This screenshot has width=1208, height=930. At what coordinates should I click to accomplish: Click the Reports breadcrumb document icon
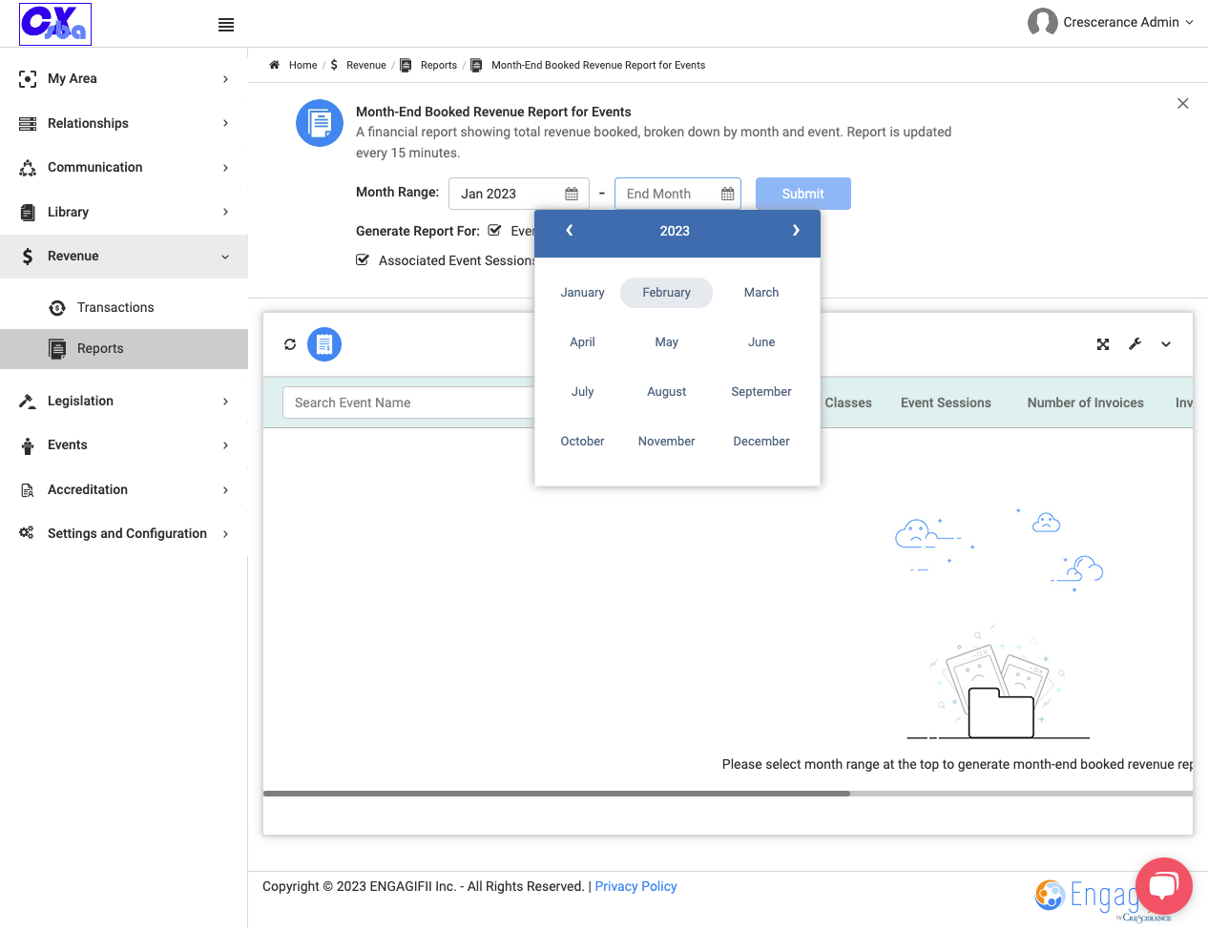406,65
